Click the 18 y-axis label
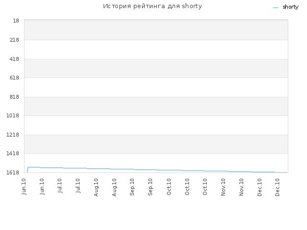This screenshot has height=230, width=307. tap(16, 21)
